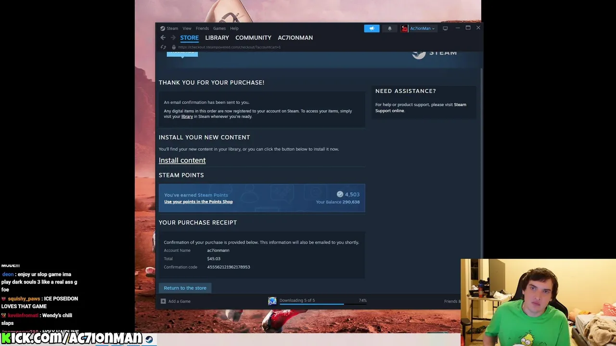The height and width of the screenshot is (346, 616).
Task: Switch to the STORE tab
Action: tap(189, 37)
